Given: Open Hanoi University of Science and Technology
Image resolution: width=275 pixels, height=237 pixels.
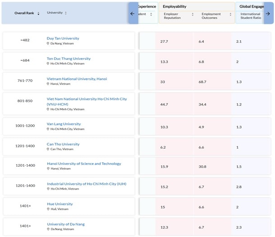Looking at the screenshot, I should [x=84, y=164].
